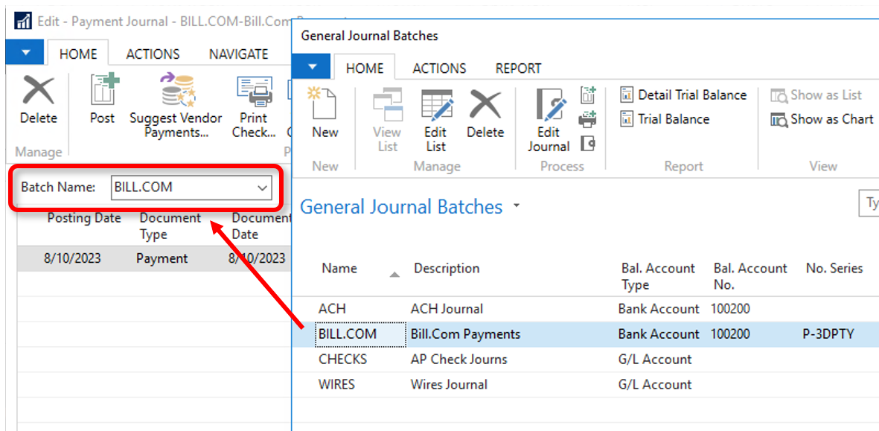Image resolution: width=879 pixels, height=431 pixels.
Task: Select Show as Chart view
Action: (822, 119)
